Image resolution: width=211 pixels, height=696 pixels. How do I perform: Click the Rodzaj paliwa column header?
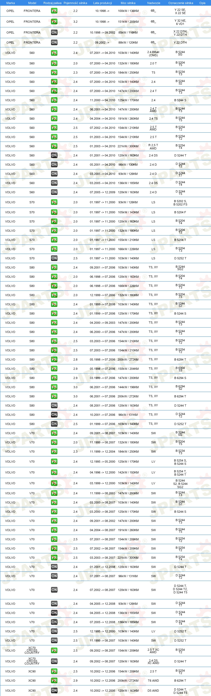(x=52, y=3)
